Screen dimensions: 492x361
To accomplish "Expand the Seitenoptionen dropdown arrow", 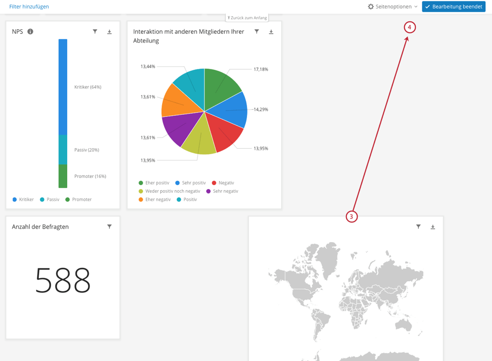I will coord(416,7).
